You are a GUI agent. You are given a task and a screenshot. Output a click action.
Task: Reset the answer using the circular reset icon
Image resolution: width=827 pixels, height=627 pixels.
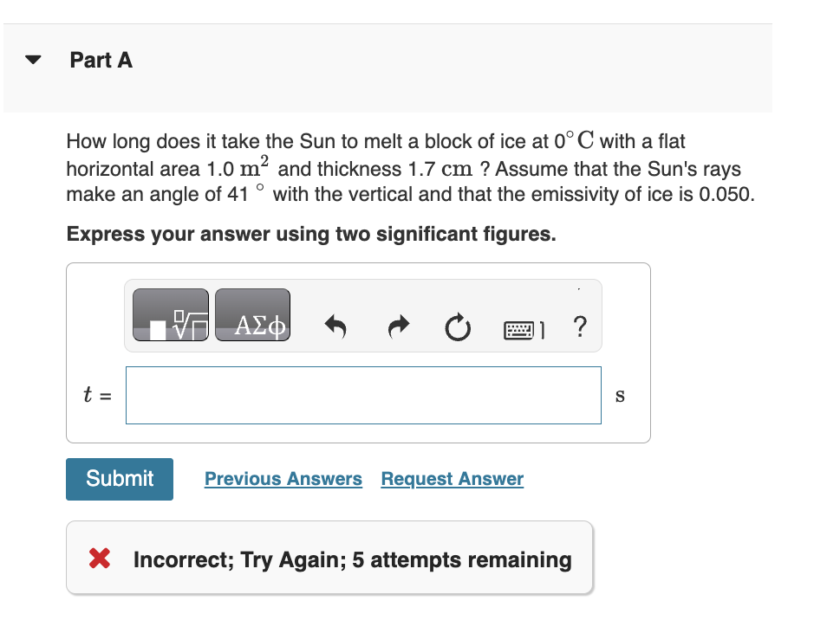458,327
